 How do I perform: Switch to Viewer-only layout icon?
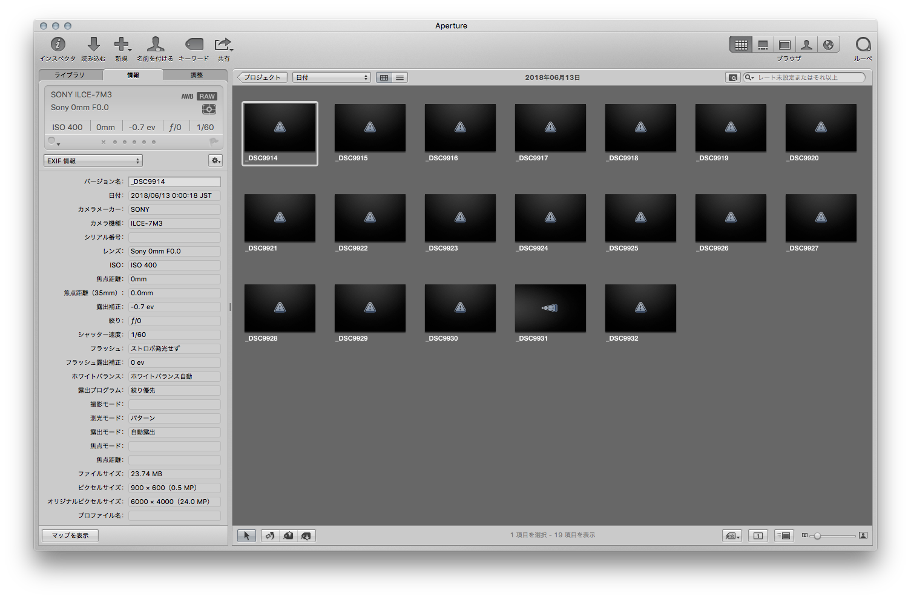784,45
